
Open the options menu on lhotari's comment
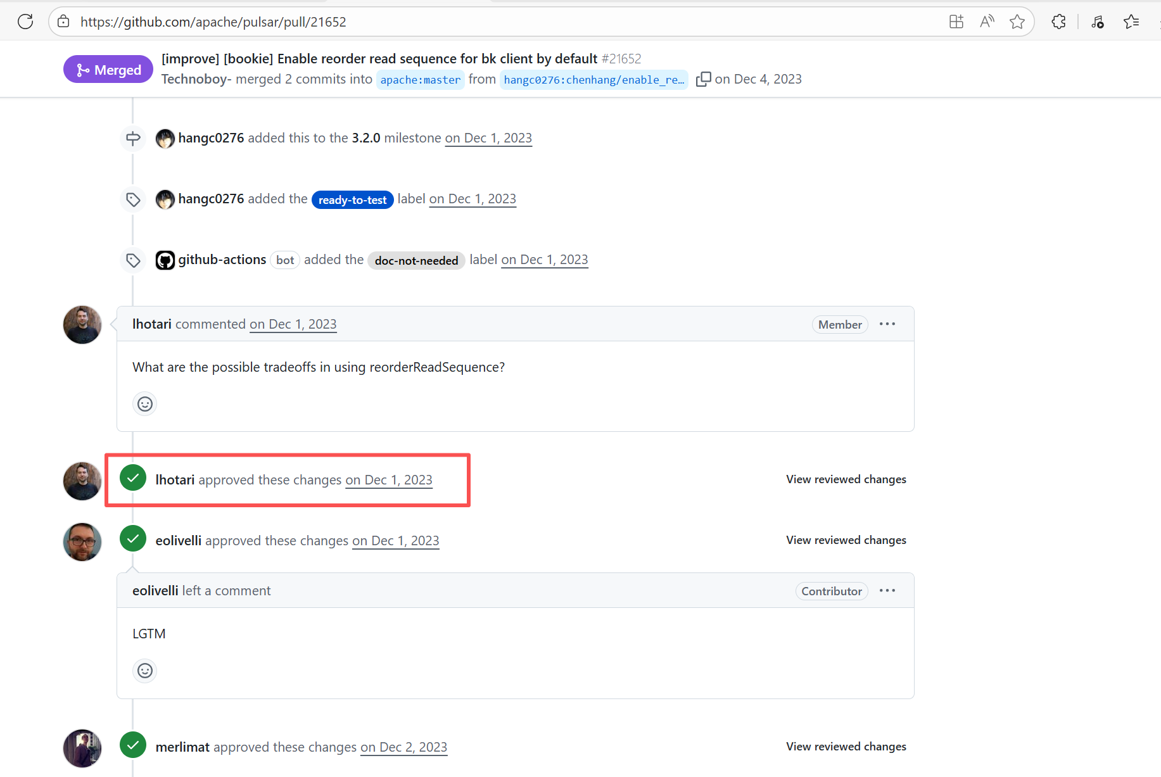click(x=887, y=324)
